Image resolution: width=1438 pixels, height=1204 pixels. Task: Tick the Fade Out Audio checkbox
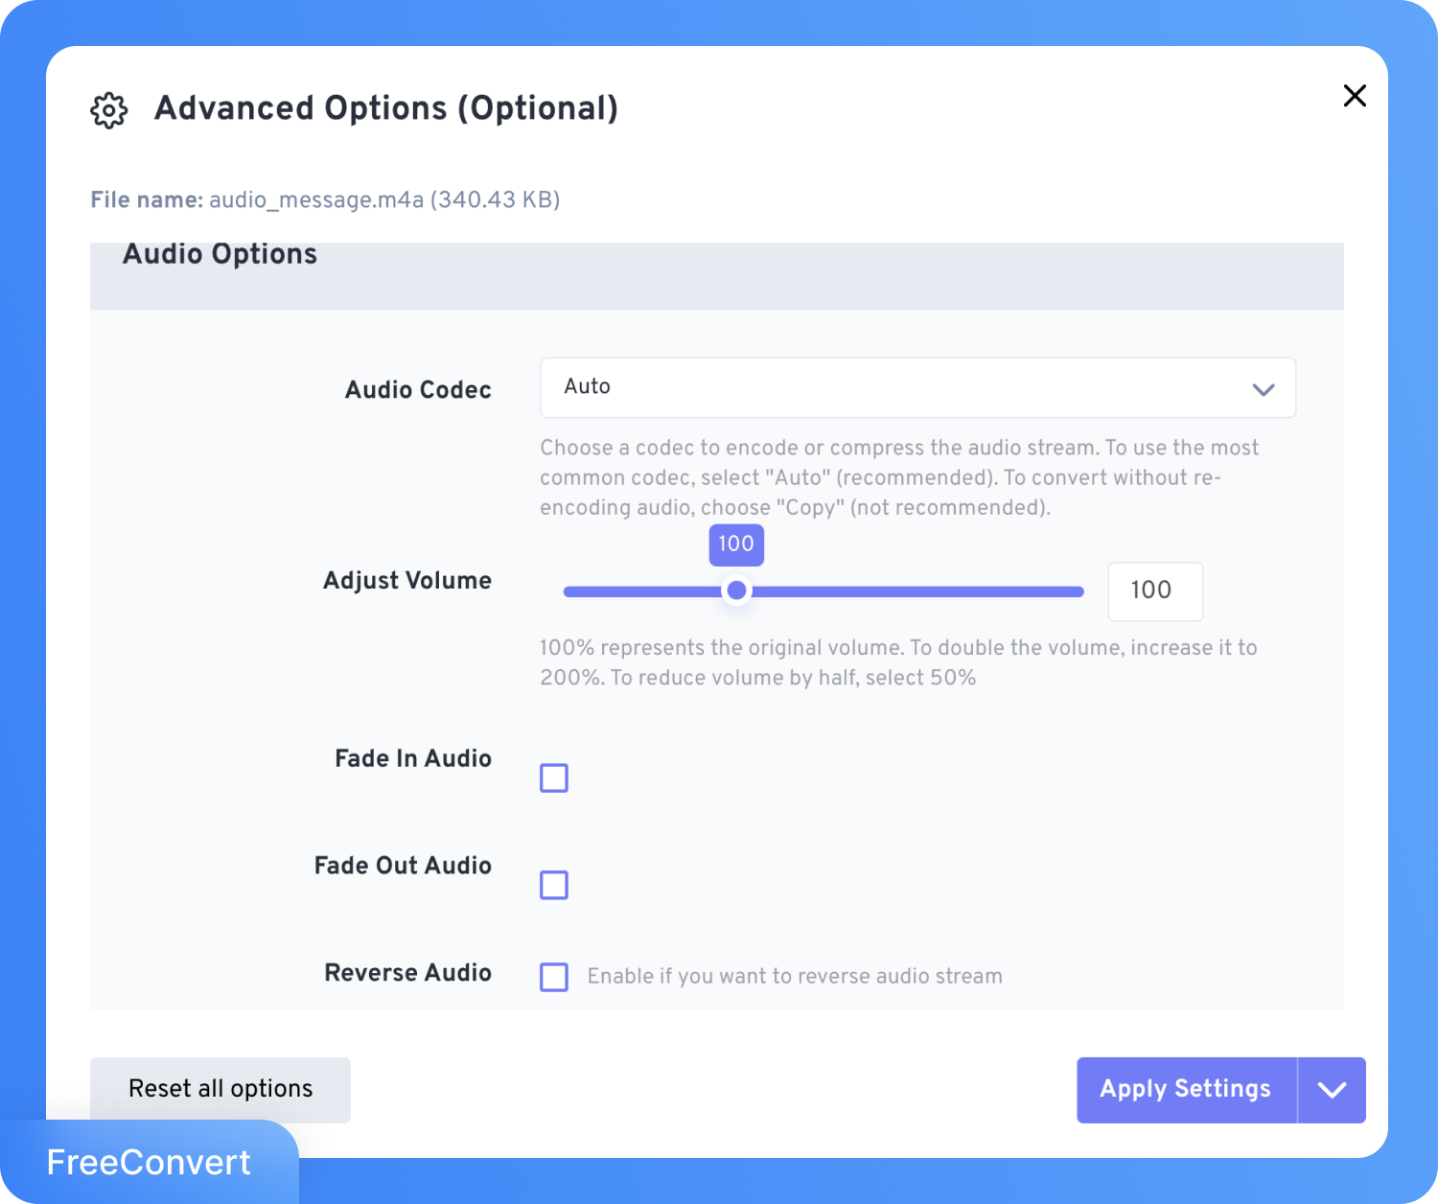[554, 885]
